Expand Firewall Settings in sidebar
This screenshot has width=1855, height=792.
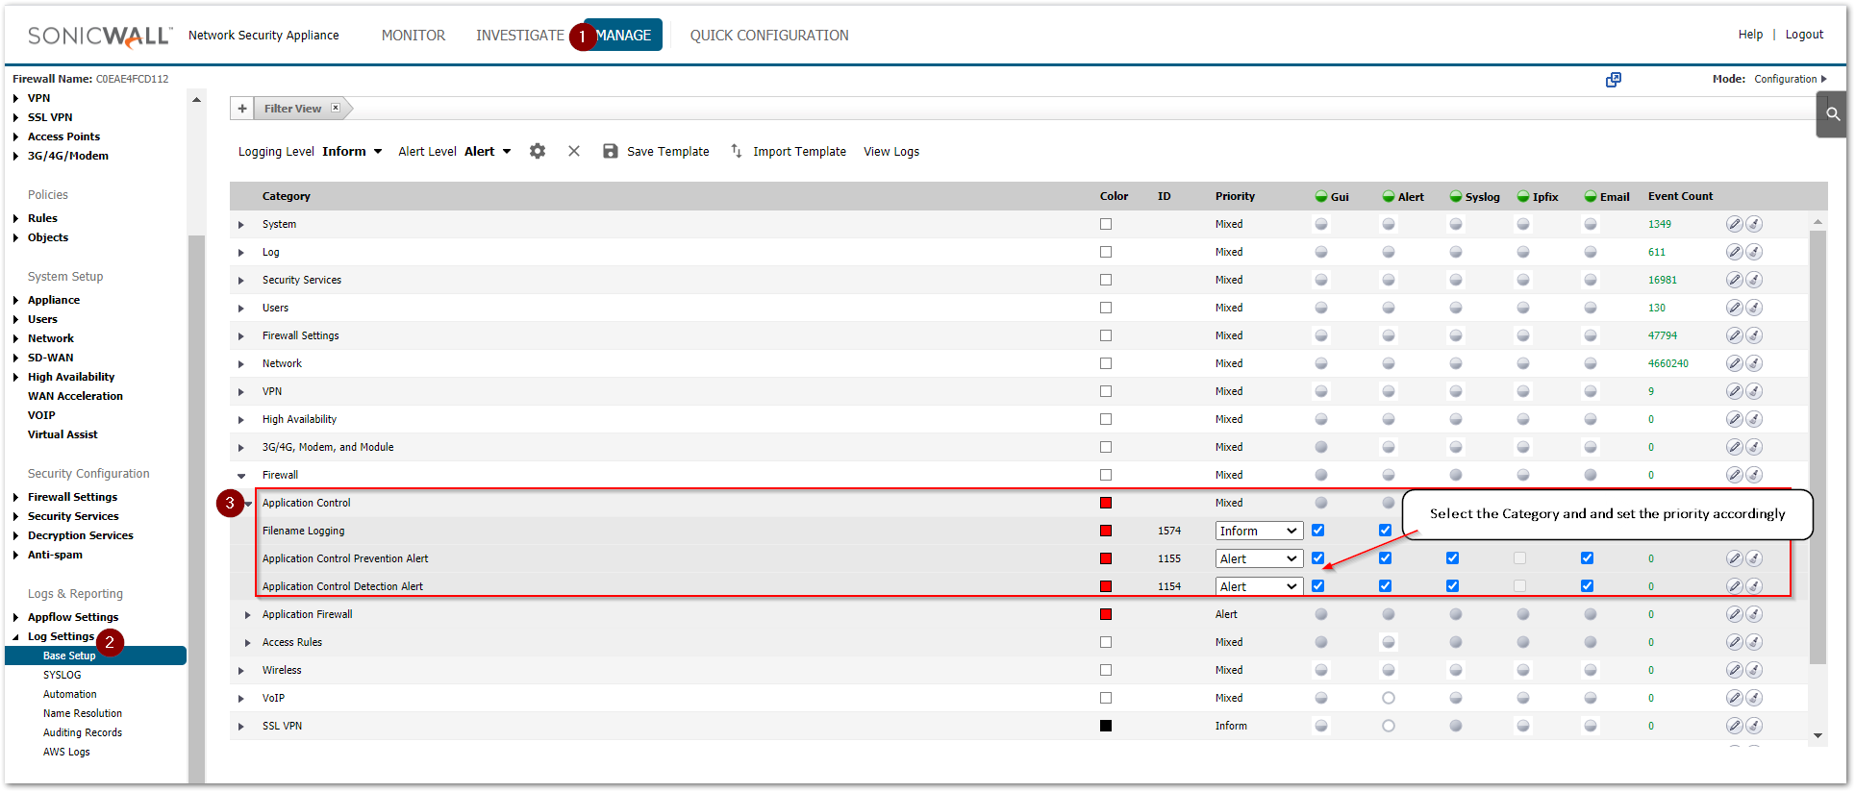click(15, 497)
